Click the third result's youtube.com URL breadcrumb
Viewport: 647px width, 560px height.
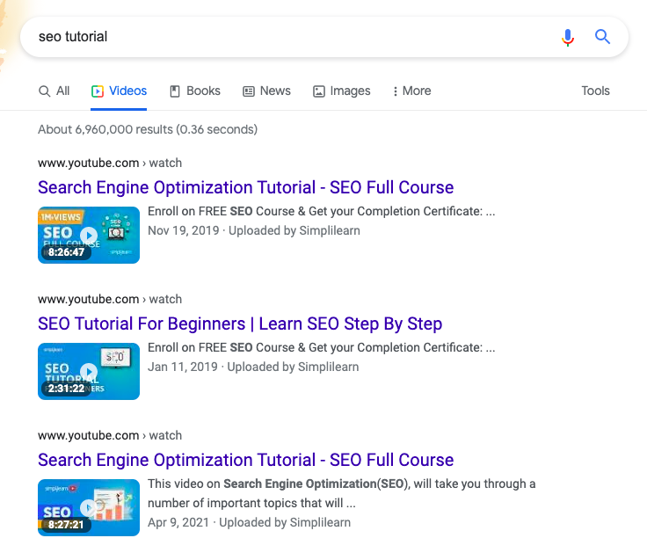[x=110, y=435]
